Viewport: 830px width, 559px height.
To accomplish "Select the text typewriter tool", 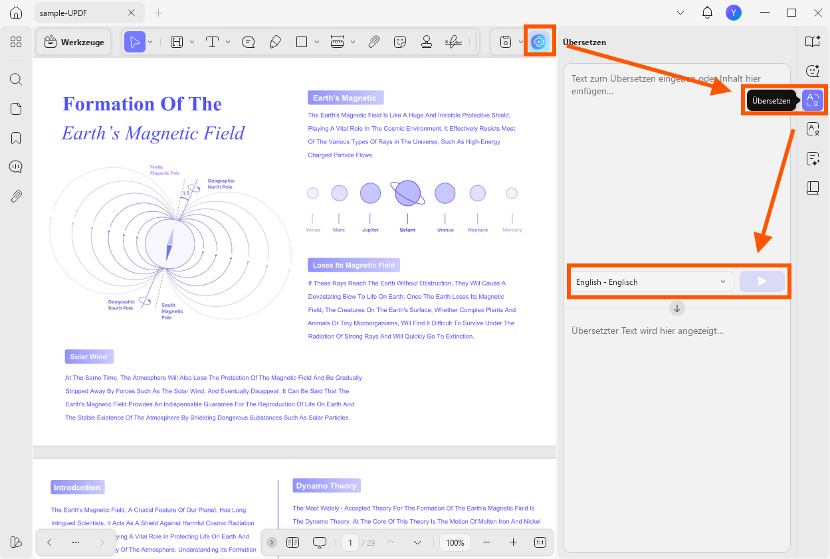I will pos(212,42).
